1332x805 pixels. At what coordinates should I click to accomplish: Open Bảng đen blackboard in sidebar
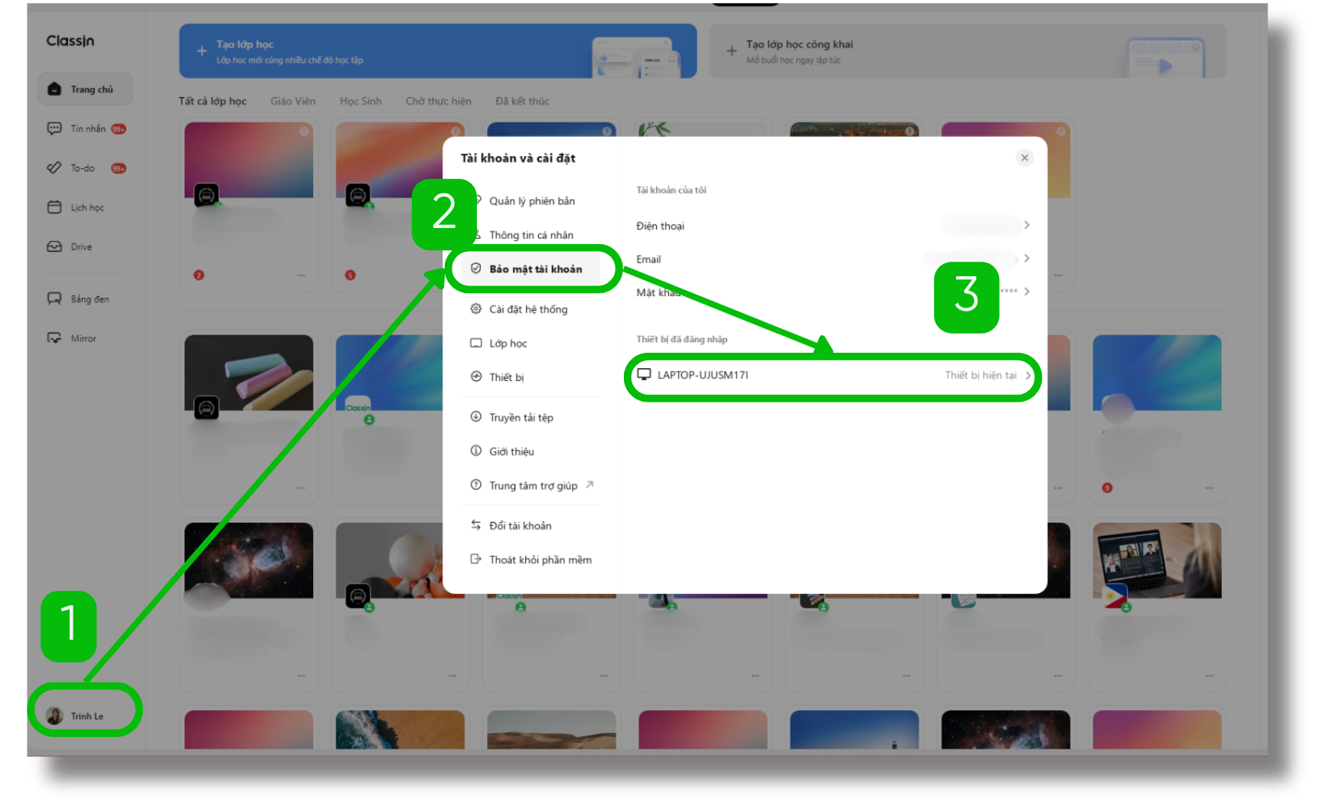(89, 299)
